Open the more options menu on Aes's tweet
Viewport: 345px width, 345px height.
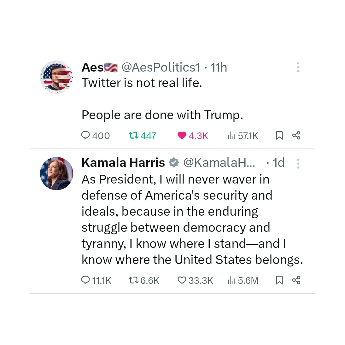point(298,67)
